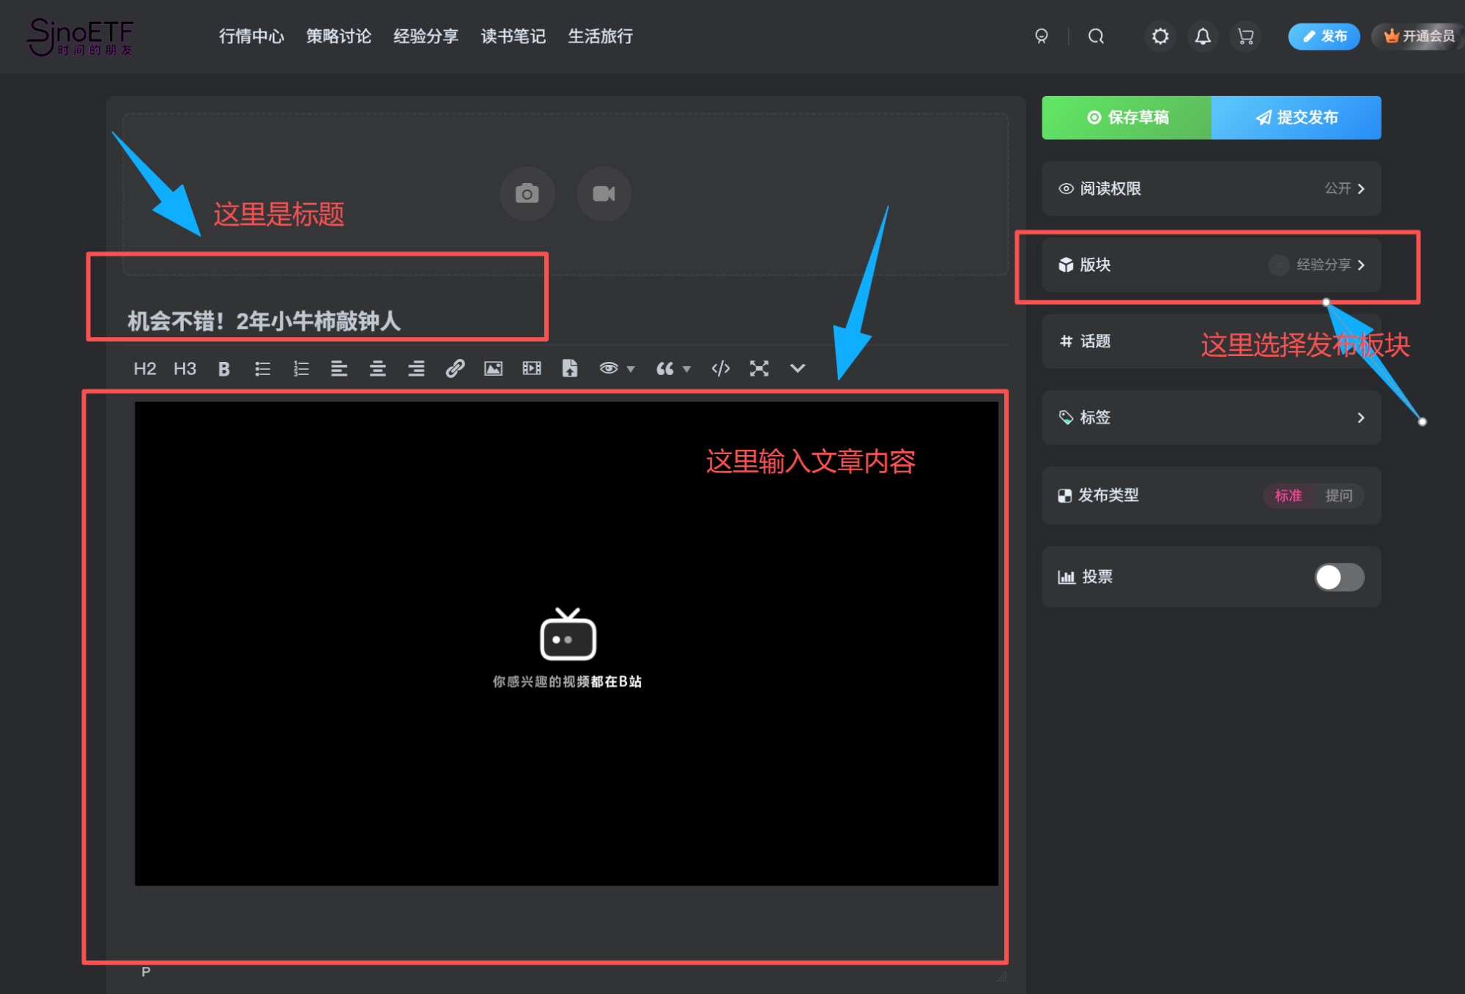Expand more toolbar options with the chevron

click(797, 368)
